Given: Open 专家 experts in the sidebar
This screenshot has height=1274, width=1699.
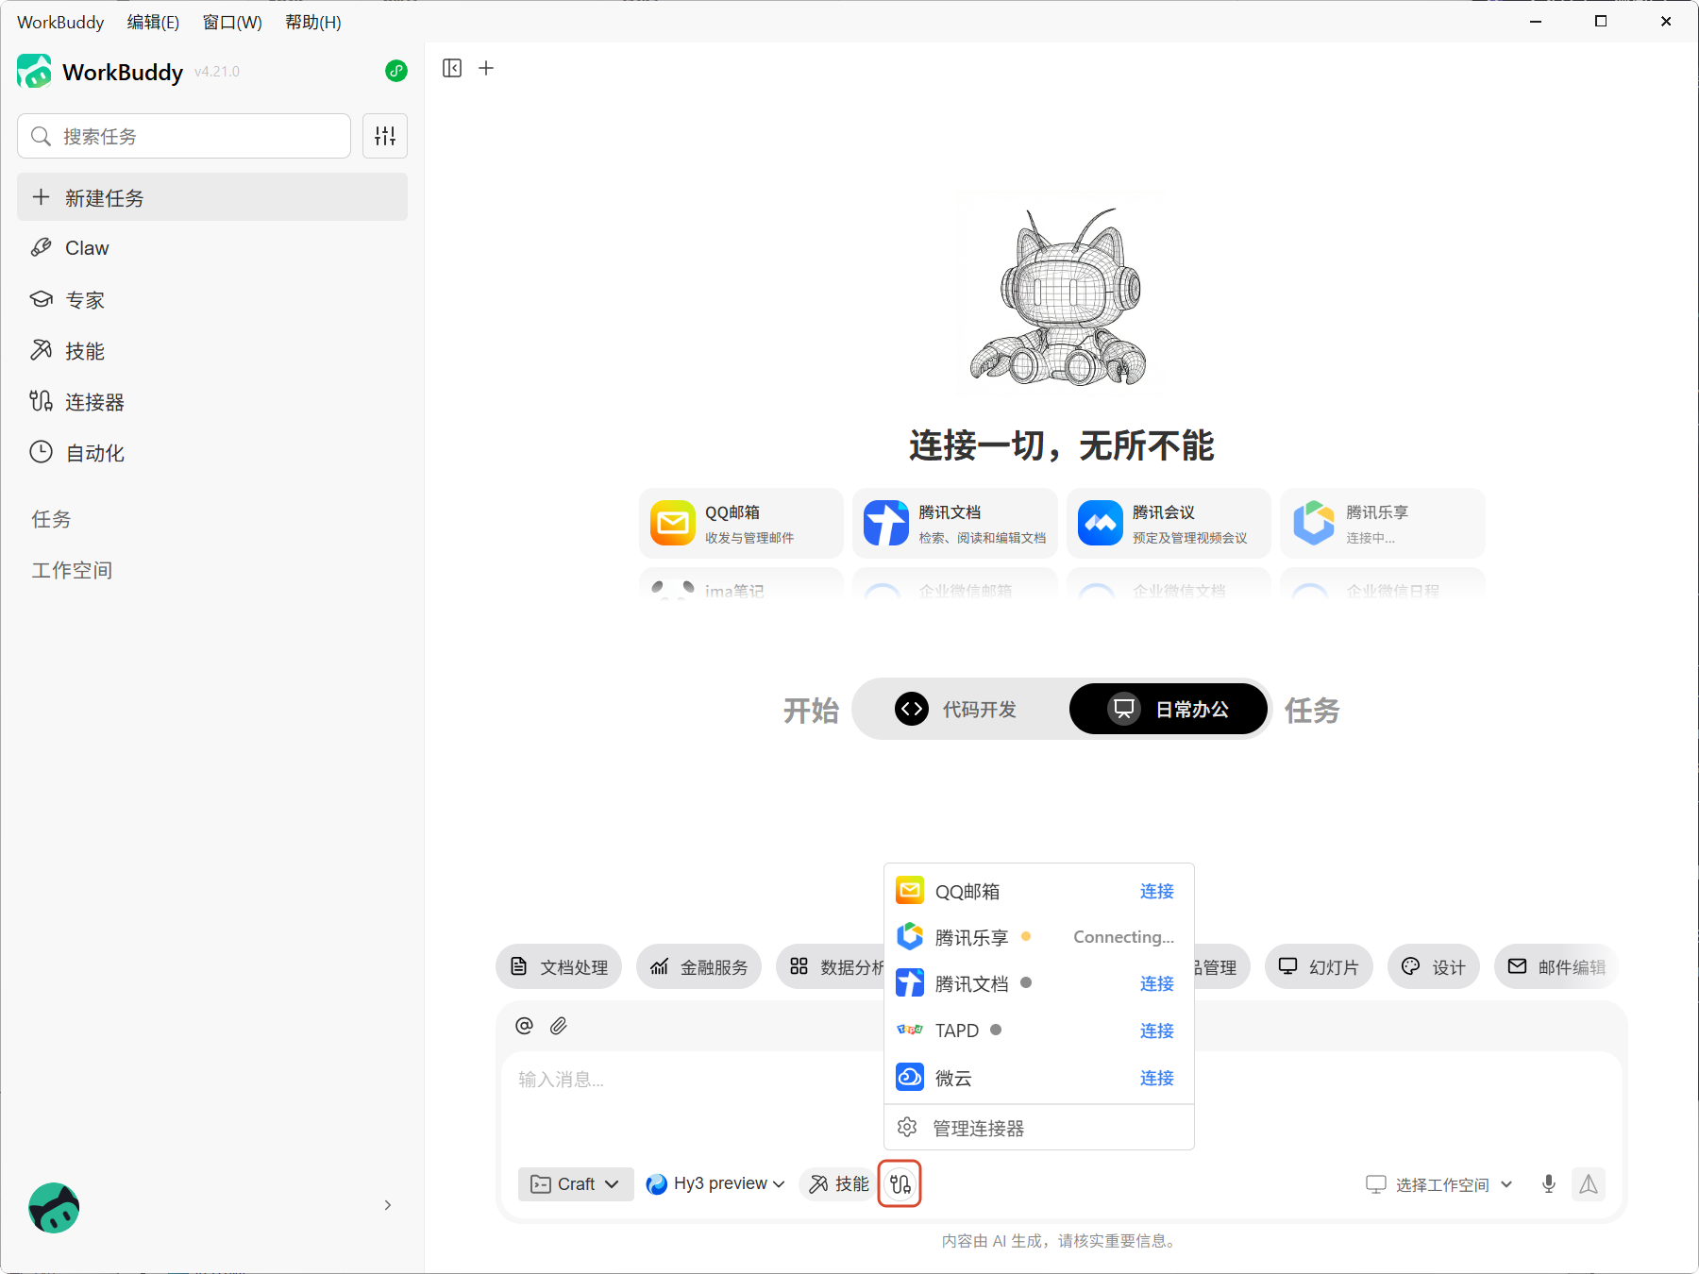Looking at the screenshot, I should pos(212,299).
